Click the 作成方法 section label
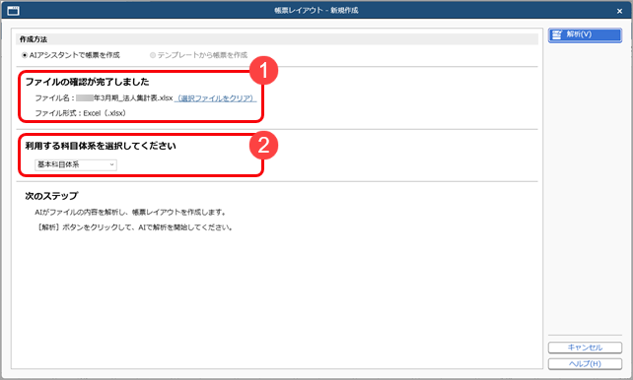This screenshot has height=380, width=633. (x=34, y=39)
